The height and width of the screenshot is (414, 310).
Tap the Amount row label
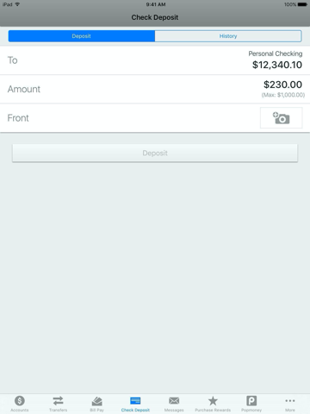click(24, 89)
